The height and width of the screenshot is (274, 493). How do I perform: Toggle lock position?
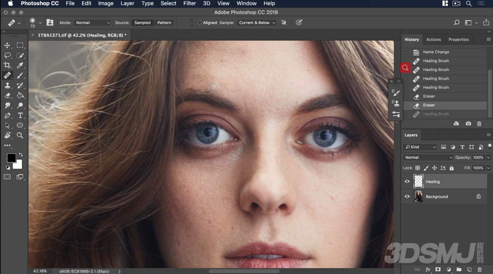coord(434,168)
